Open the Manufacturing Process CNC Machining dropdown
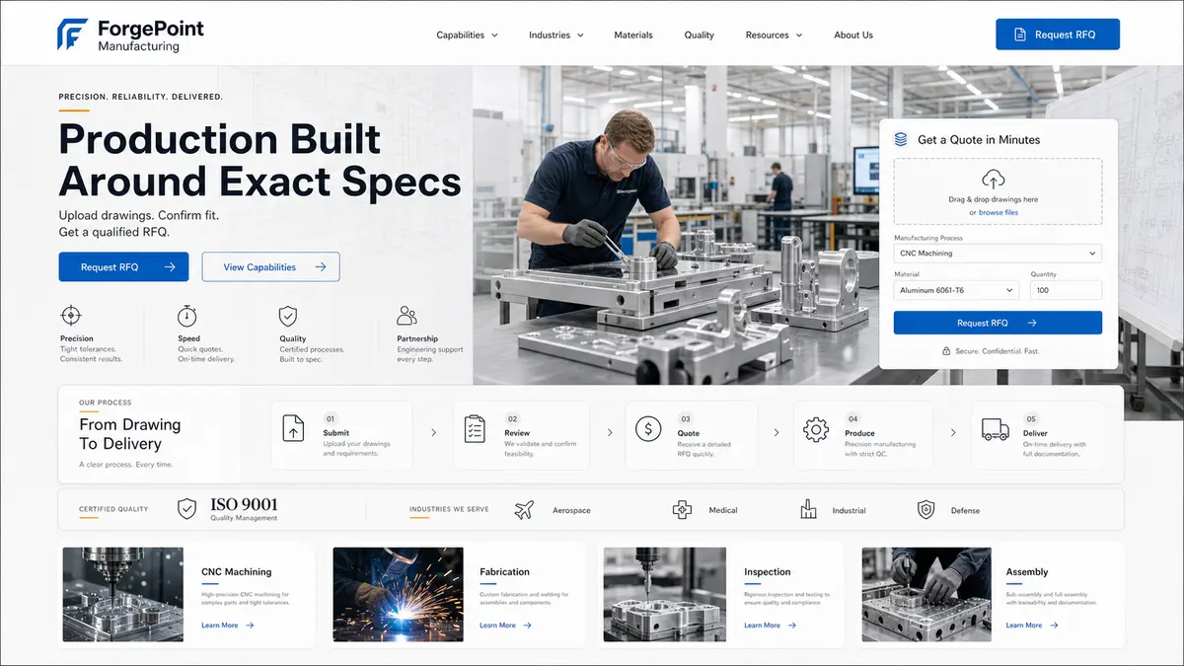This screenshot has width=1184, height=666. click(998, 254)
